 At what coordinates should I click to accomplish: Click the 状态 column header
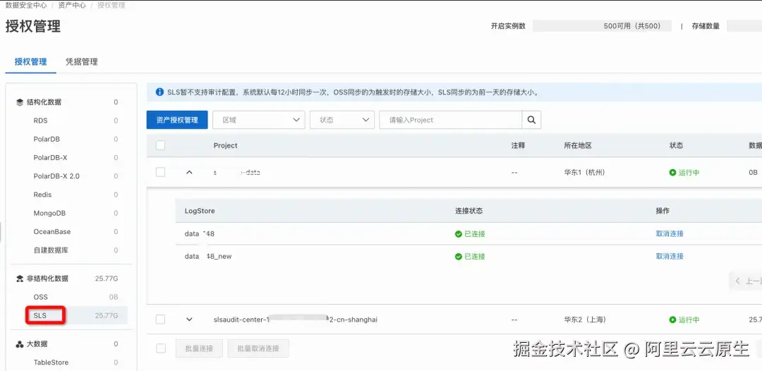(676, 146)
